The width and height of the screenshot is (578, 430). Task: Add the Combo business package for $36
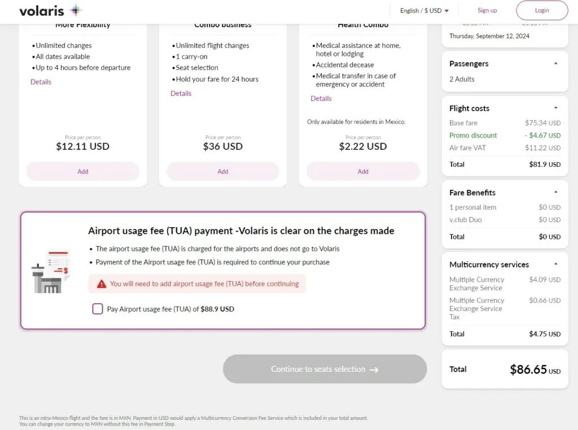(223, 171)
